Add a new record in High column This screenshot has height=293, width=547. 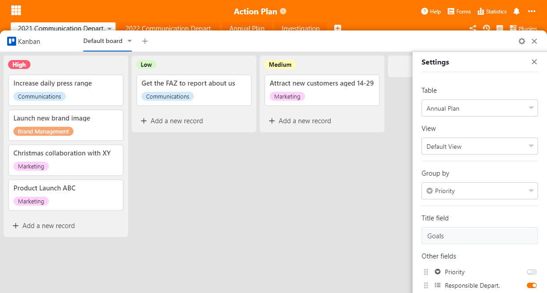click(44, 226)
